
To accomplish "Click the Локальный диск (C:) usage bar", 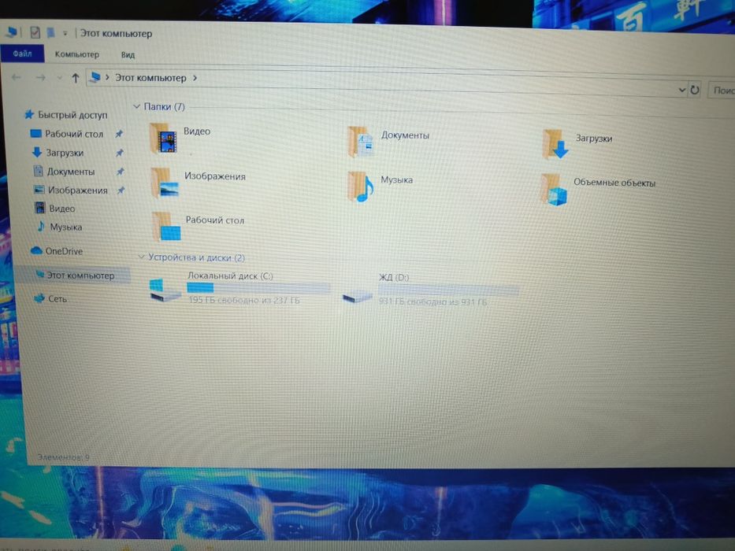I will 258,287.
